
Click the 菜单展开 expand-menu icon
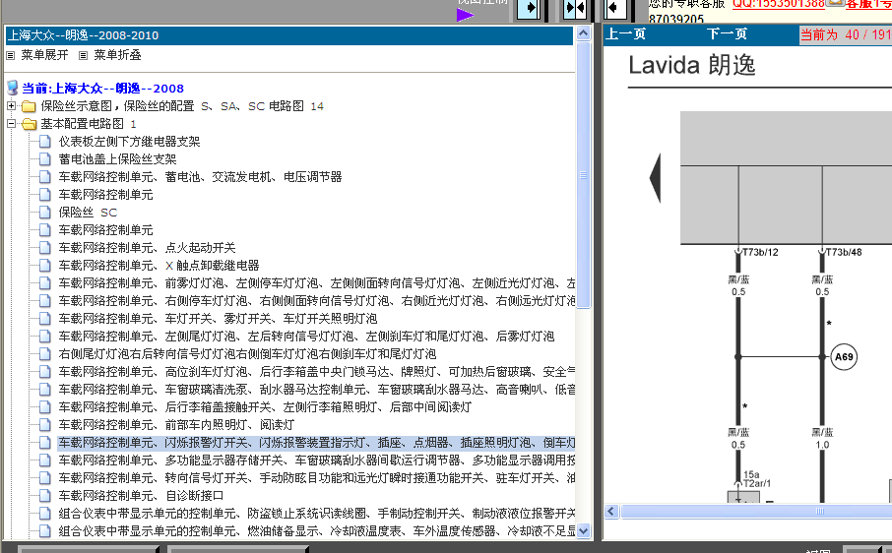(x=10, y=56)
